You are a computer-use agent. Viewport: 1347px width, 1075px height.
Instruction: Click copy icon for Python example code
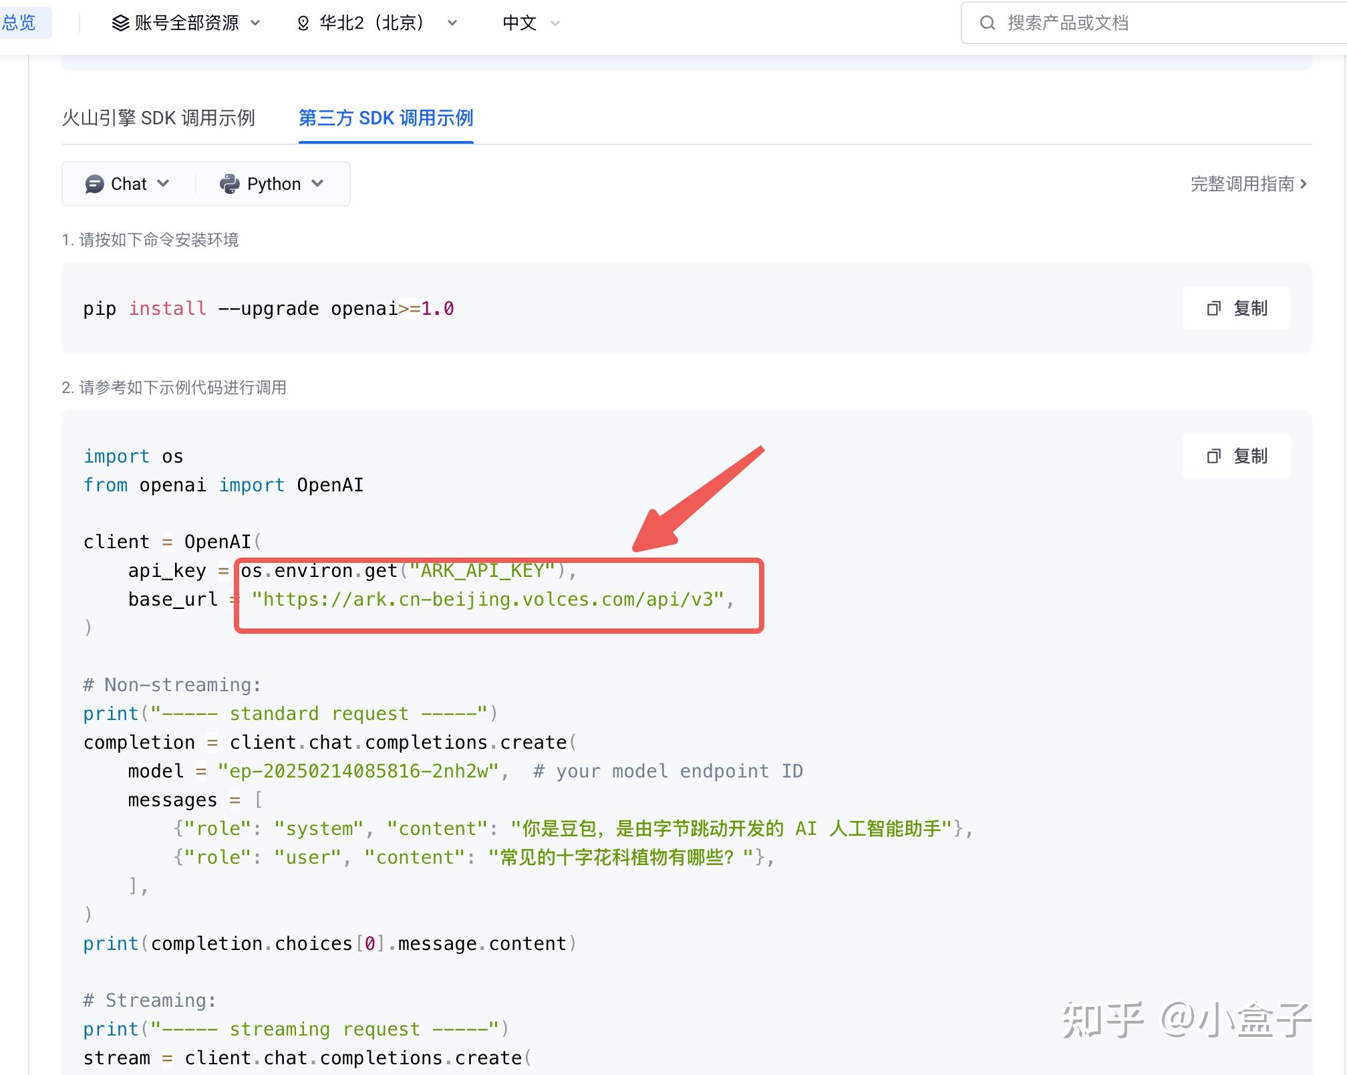click(x=1213, y=456)
